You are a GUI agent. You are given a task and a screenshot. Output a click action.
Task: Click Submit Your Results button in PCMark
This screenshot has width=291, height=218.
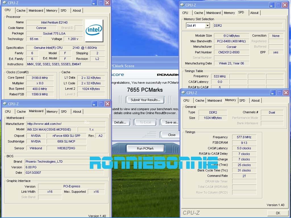145,100
